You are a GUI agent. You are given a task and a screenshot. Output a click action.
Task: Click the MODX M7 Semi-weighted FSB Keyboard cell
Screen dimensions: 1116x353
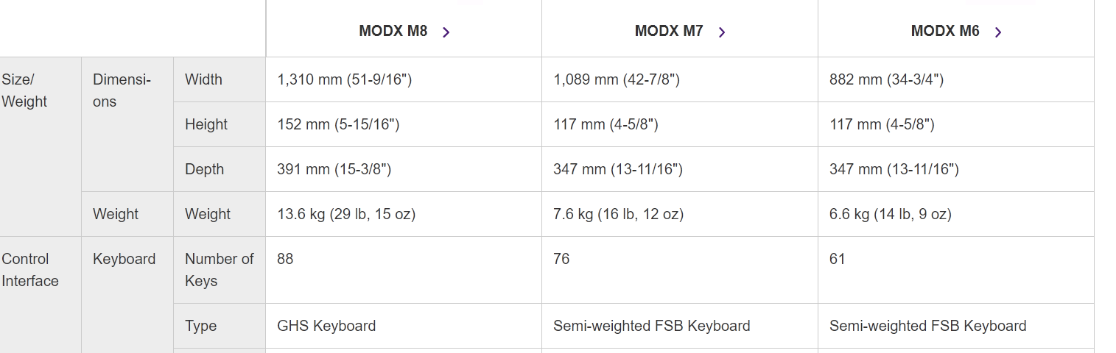point(651,326)
